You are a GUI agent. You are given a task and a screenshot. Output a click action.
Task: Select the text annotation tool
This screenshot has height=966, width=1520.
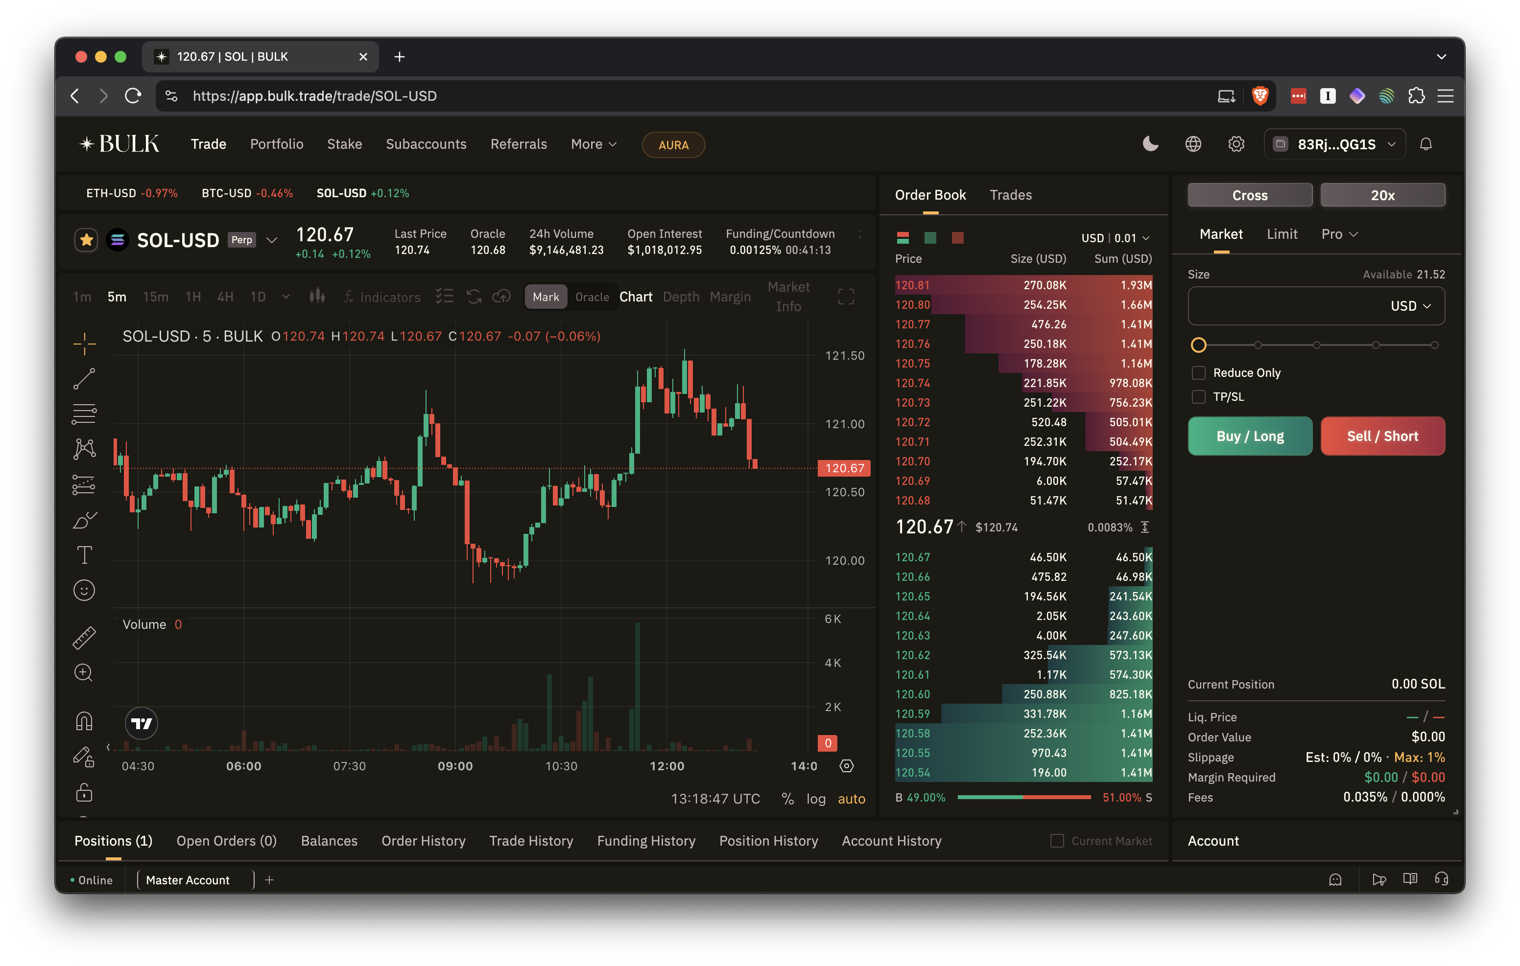pos(84,555)
